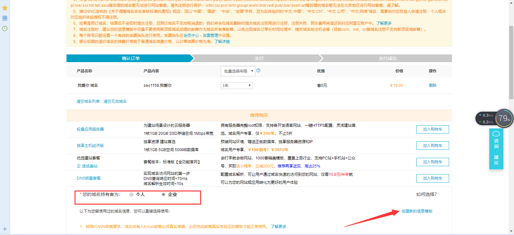514x235 pixels.
Task: Click the 清空域名列表 link
Action: [x=88, y=101]
